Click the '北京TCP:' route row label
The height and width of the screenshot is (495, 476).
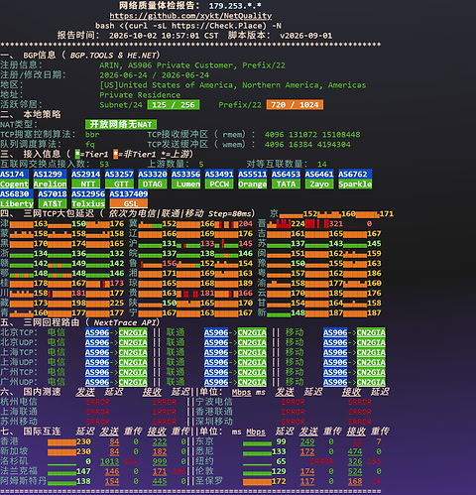pos(19,332)
